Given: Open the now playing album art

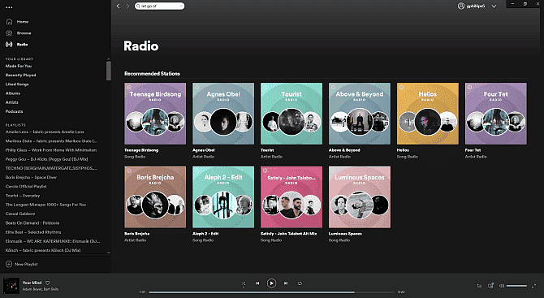Looking at the screenshot, I should [x=11, y=286].
